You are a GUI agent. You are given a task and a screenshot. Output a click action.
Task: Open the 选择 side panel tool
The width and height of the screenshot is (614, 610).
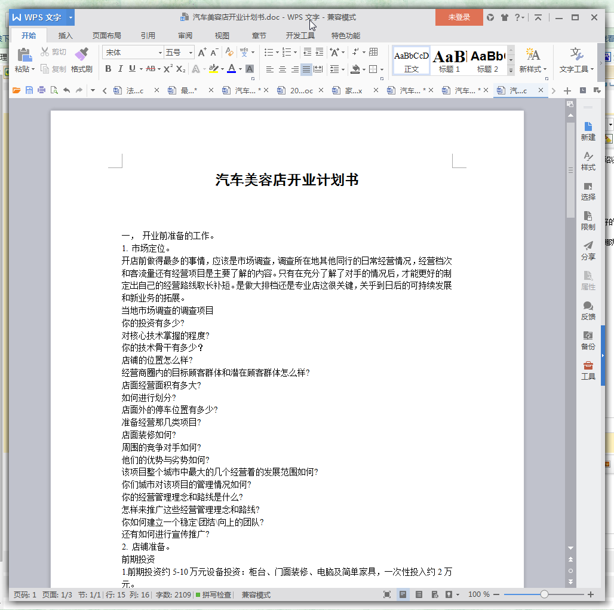tap(588, 191)
